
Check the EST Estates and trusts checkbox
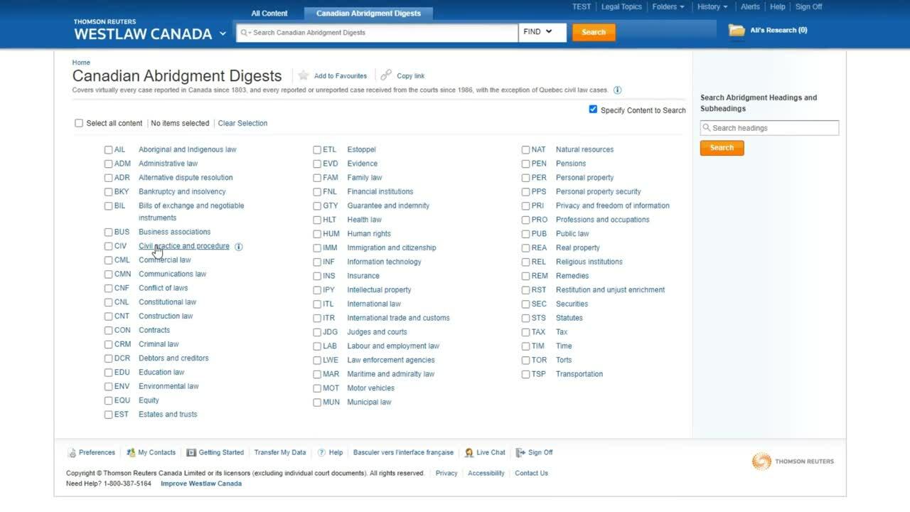point(108,415)
